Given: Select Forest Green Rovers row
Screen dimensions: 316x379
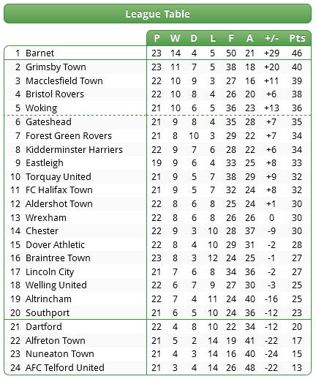Looking at the screenshot, I should [x=157, y=135].
